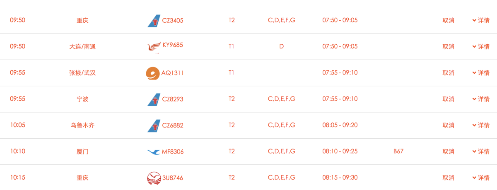Click flight number MF8306
This screenshot has height=190, width=497.
(173, 152)
